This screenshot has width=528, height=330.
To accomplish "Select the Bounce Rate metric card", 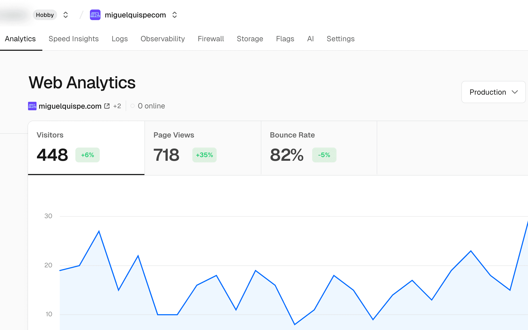I will 319,148.
